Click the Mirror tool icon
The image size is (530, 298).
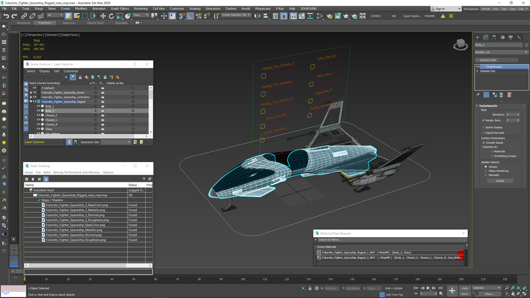click(257, 16)
